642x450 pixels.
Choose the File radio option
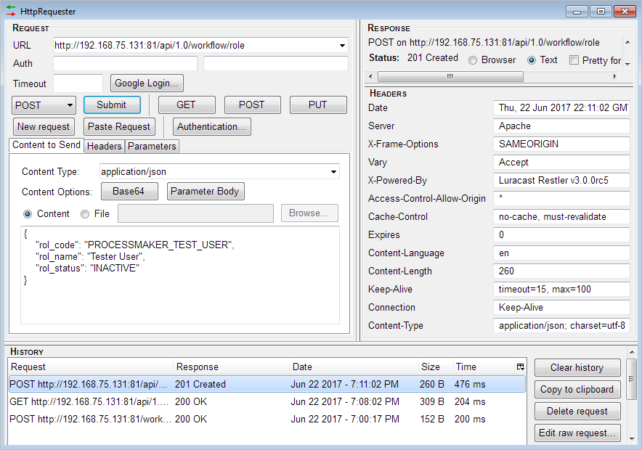(86, 214)
